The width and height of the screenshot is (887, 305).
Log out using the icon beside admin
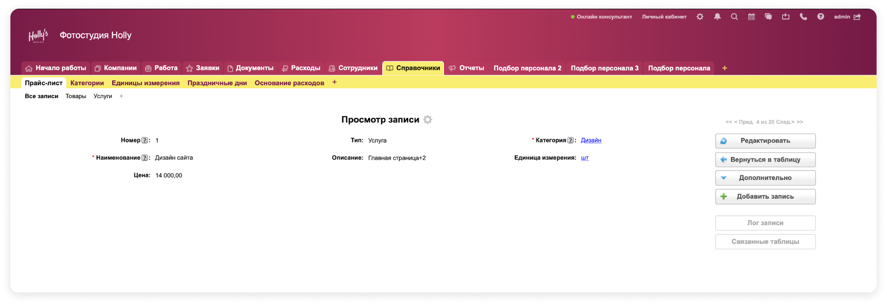click(x=857, y=17)
